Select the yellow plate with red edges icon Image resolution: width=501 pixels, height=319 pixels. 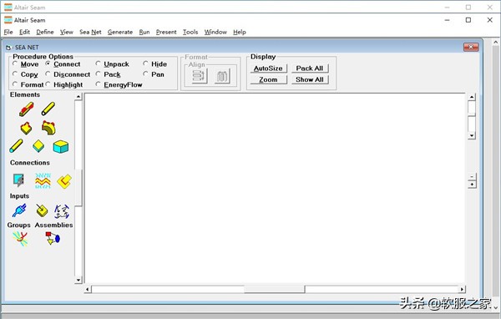point(26,128)
